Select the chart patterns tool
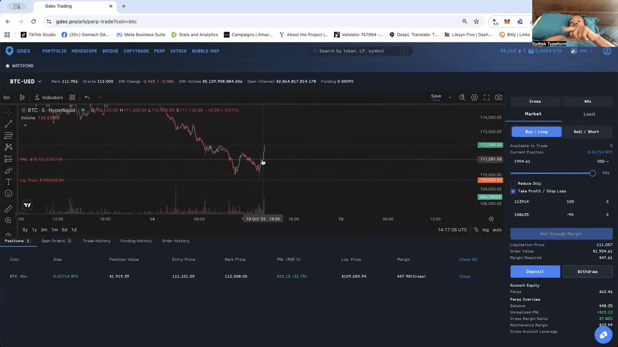This screenshot has height=347, width=618. point(8,147)
